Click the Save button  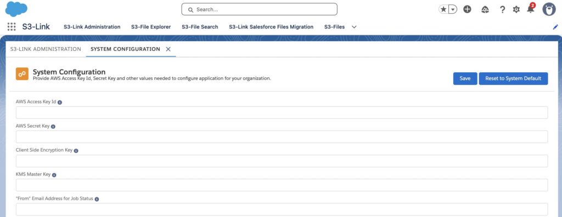(465, 78)
